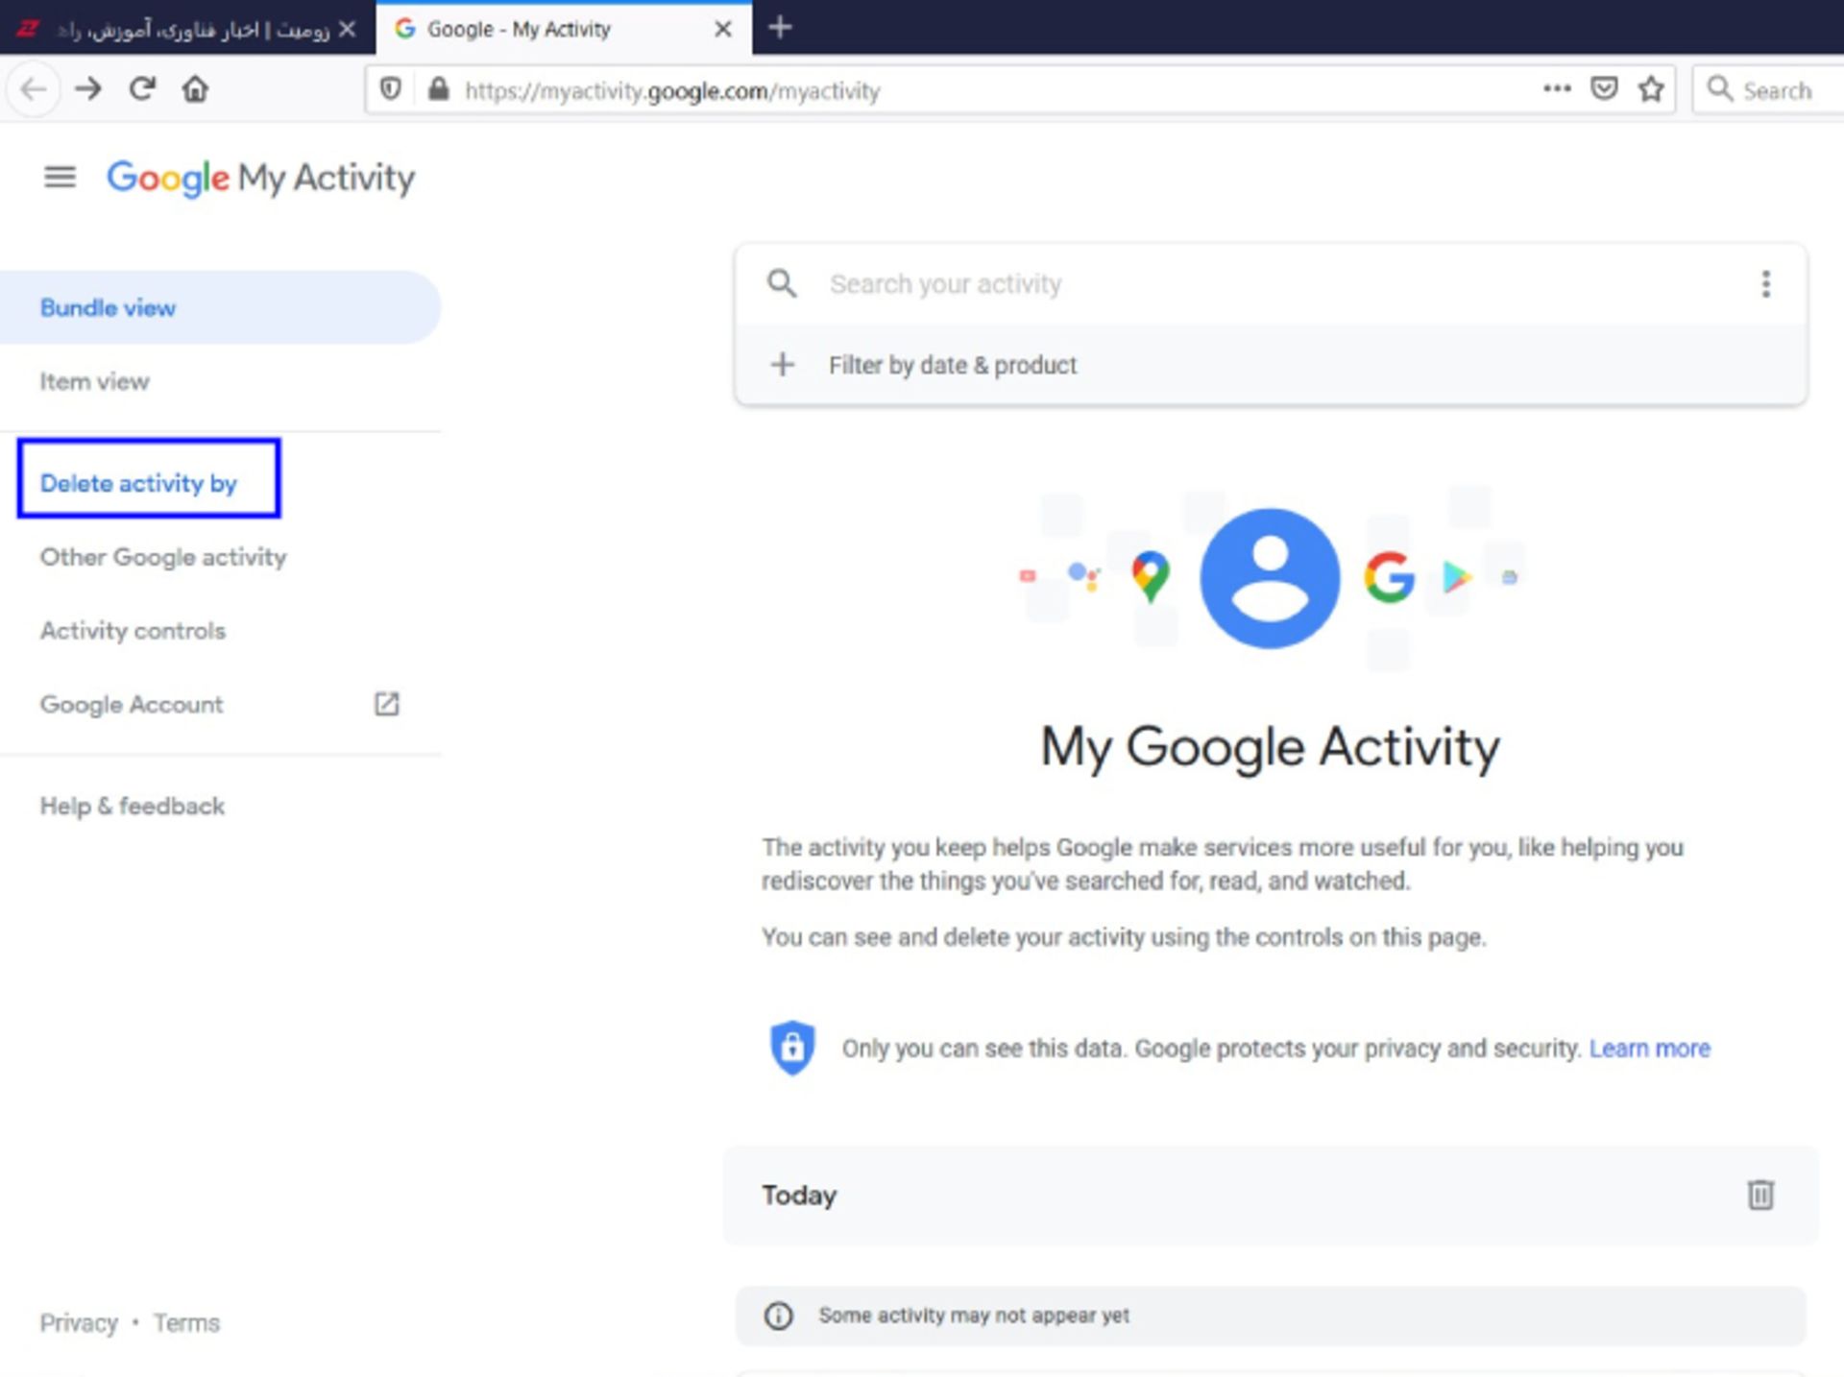Switch to Item view
Screen dimensions: 1844x1377
pyautogui.click(x=94, y=381)
